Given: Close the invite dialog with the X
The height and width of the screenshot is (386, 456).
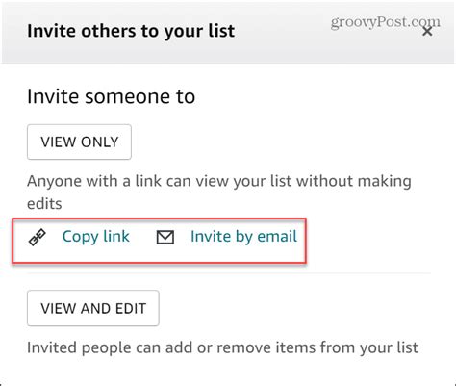Looking at the screenshot, I should coord(427,32).
